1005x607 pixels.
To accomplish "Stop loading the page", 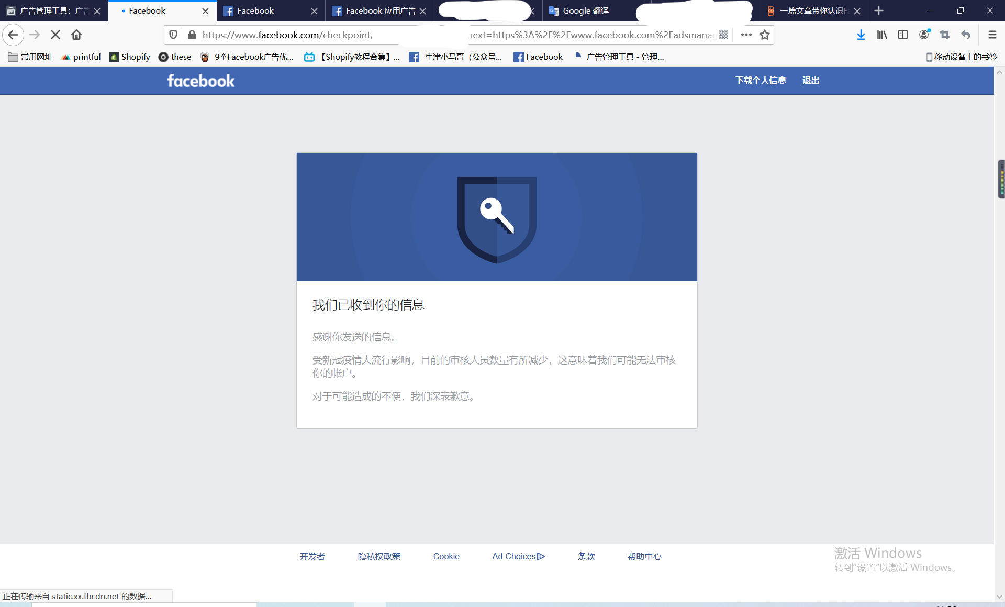I will click(55, 35).
